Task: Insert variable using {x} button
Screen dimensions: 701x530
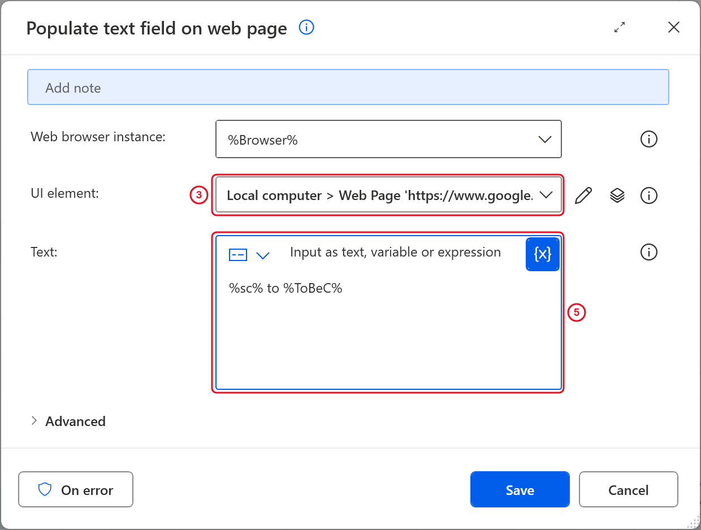Action: (x=543, y=254)
